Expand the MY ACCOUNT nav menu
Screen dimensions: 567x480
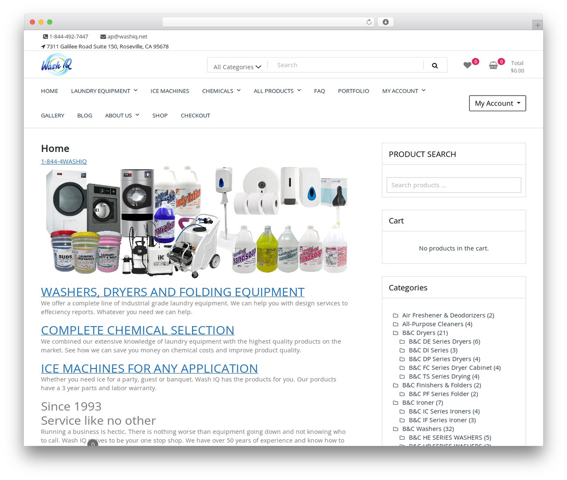[404, 91]
